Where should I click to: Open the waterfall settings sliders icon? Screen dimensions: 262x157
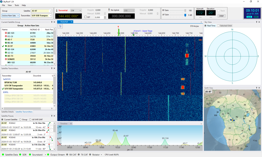[x=60, y=26]
